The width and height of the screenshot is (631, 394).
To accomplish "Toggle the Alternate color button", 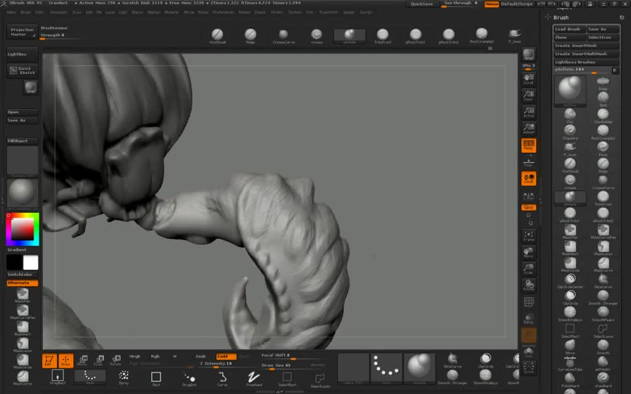I will (22, 283).
